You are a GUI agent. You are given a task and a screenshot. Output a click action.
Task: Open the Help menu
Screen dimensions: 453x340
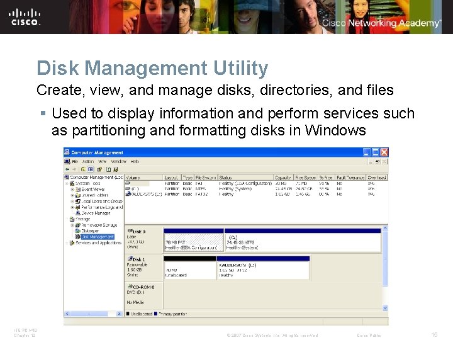click(135, 161)
